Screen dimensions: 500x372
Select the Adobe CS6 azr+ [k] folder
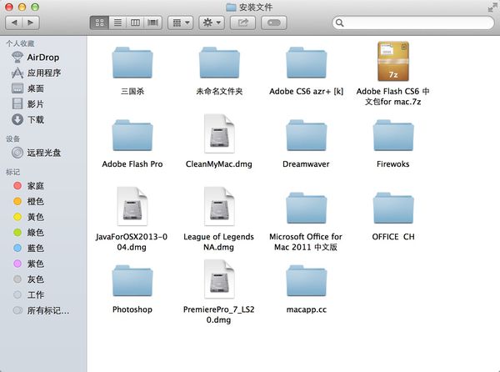coord(307,63)
